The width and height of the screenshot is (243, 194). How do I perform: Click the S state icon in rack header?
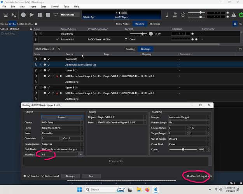click(x=59, y=49)
